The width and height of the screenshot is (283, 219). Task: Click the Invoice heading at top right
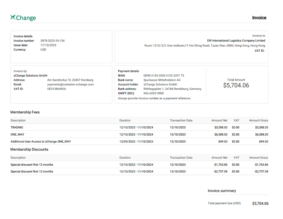click(259, 18)
